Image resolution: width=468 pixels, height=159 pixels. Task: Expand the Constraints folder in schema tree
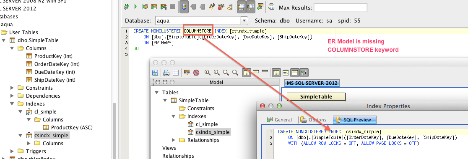(12, 88)
